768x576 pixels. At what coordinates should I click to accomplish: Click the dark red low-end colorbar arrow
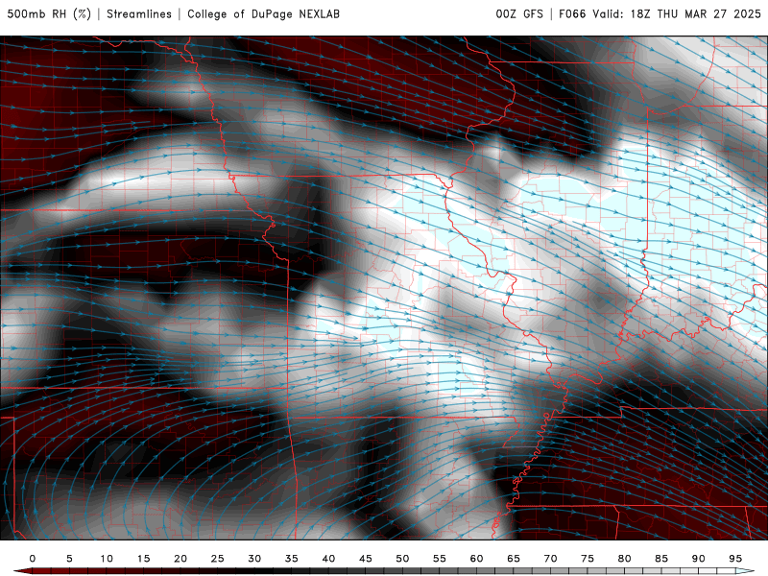pos(22,571)
